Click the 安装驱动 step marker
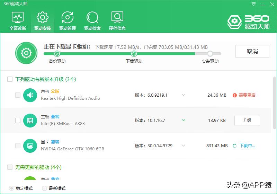Viewport: 277px width, 194px height. (x=210, y=54)
